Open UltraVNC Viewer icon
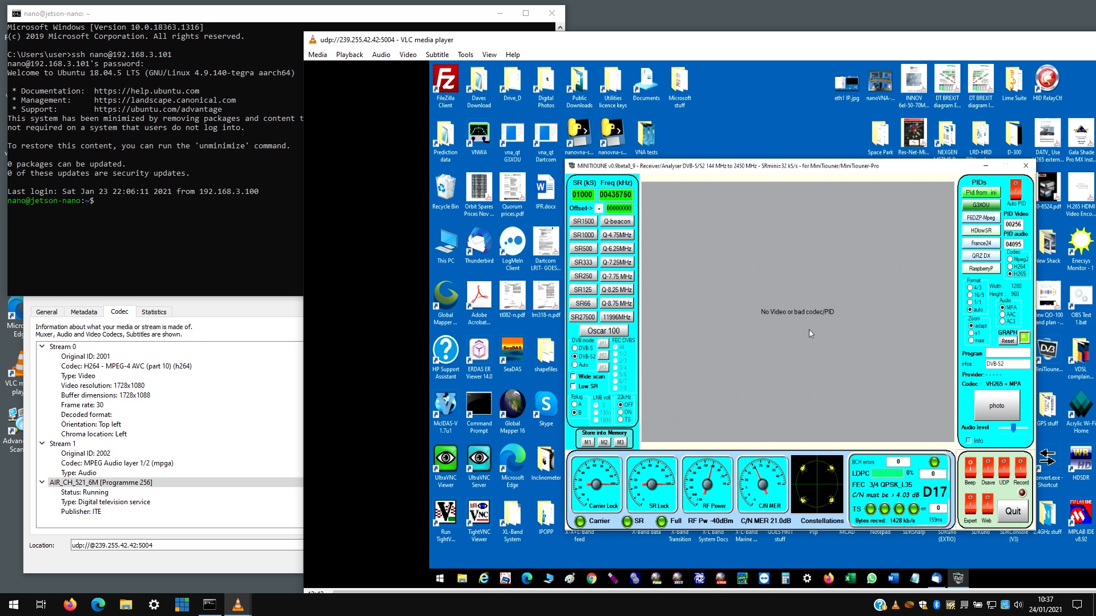Viewport: 1096px width, 616px height. (x=445, y=466)
